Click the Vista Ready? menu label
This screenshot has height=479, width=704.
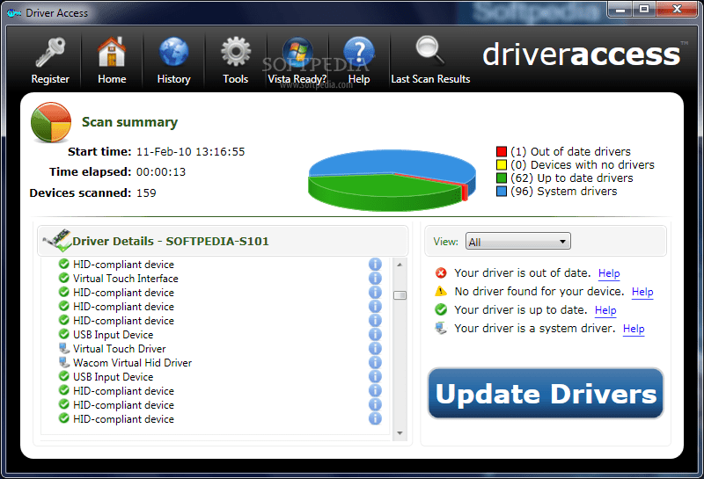[297, 79]
